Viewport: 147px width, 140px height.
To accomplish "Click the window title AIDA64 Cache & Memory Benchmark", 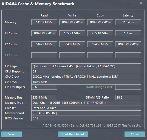I will click(38, 4).
